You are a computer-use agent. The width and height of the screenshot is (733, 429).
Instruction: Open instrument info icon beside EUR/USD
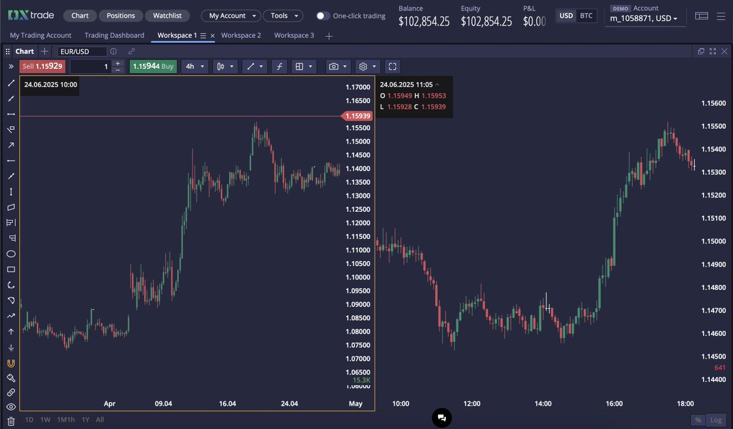[x=114, y=52]
